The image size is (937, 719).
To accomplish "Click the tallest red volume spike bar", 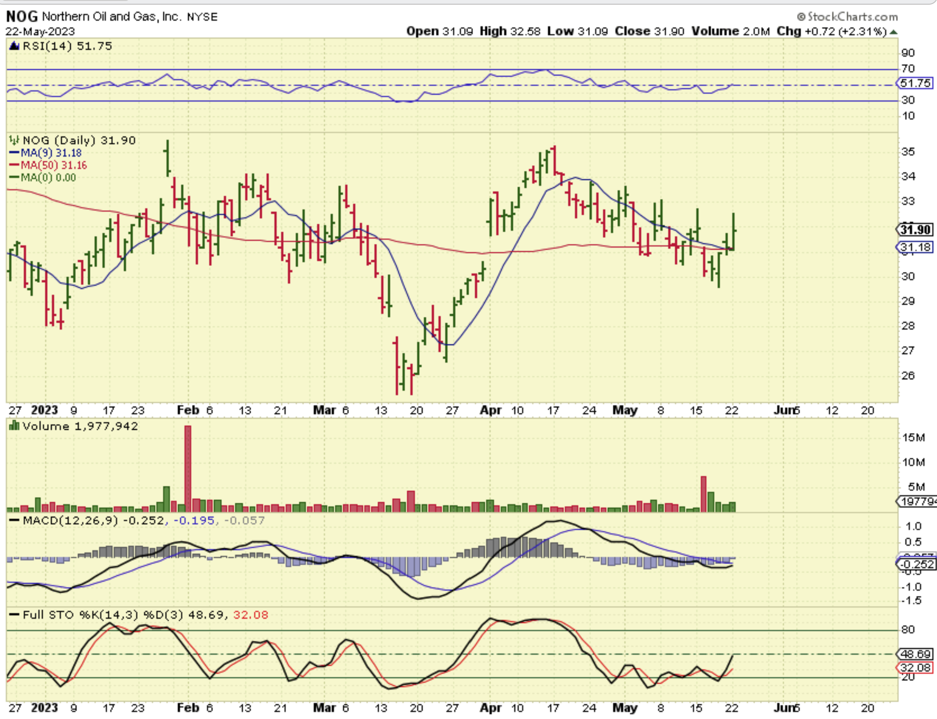I will click(x=188, y=468).
